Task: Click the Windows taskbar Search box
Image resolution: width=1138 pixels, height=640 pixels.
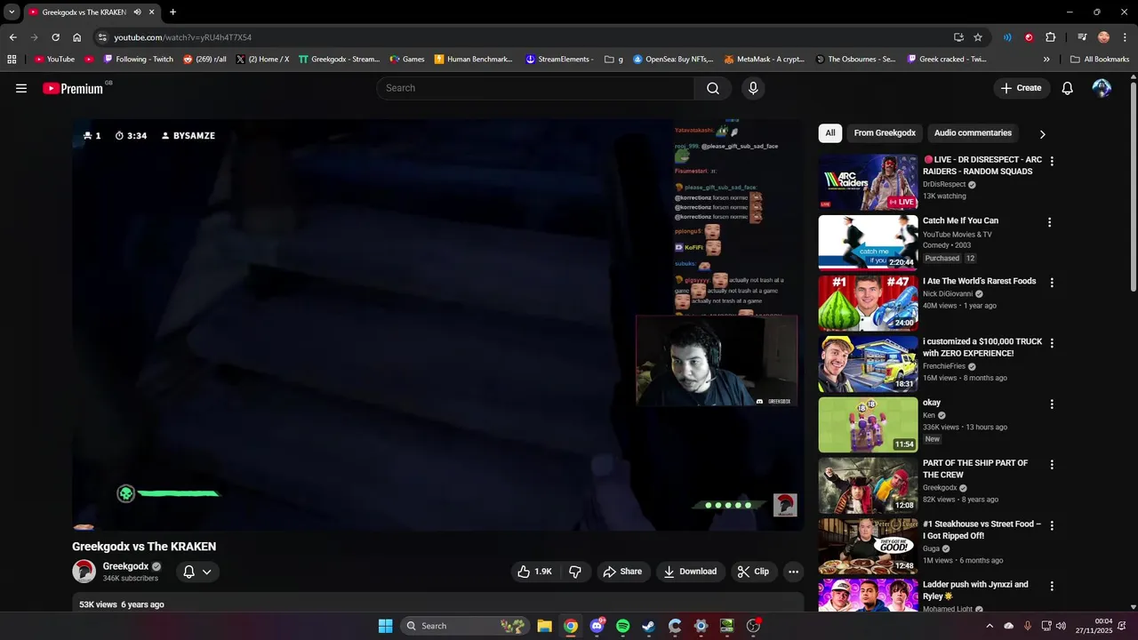Action: coord(464,626)
